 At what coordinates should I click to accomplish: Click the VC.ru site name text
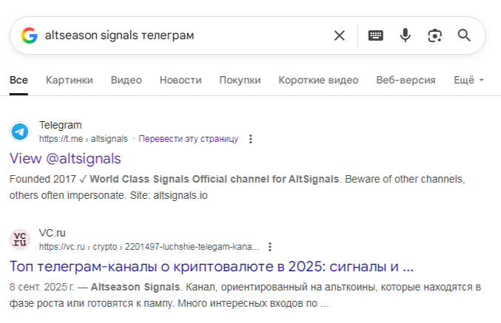point(52,233)
